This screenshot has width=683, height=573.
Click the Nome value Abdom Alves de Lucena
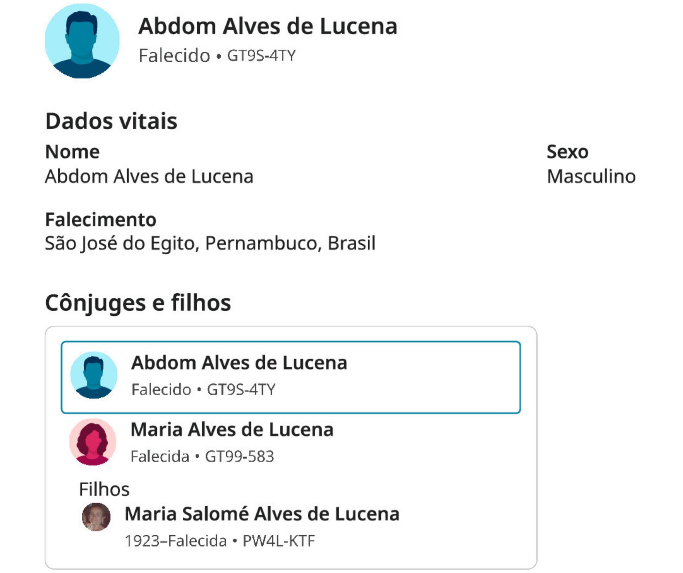click(x=149, y=176)
